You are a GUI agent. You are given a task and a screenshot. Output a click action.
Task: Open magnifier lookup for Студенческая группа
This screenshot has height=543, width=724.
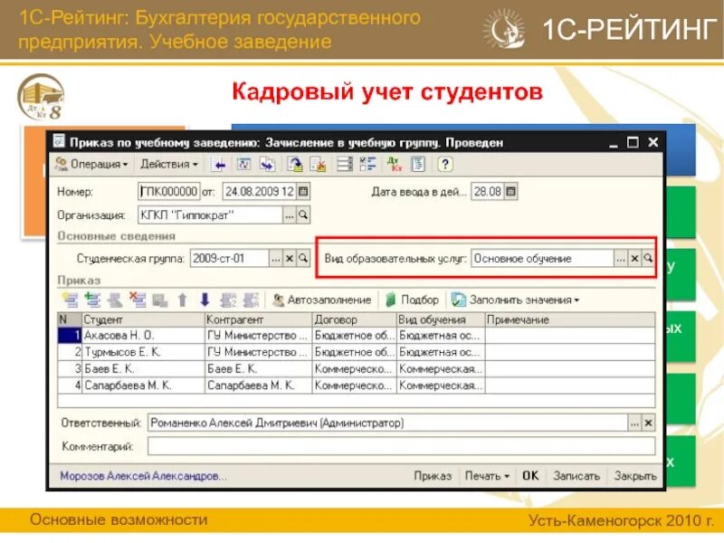(303, 259)
